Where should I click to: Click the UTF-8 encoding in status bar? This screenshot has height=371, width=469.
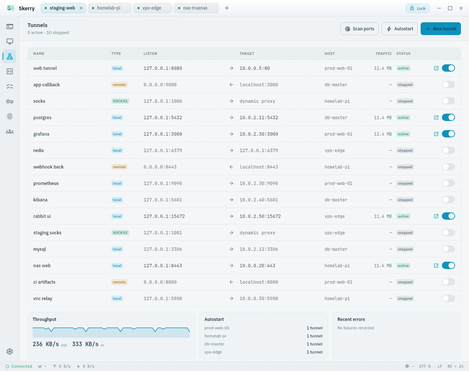[425, 366]
